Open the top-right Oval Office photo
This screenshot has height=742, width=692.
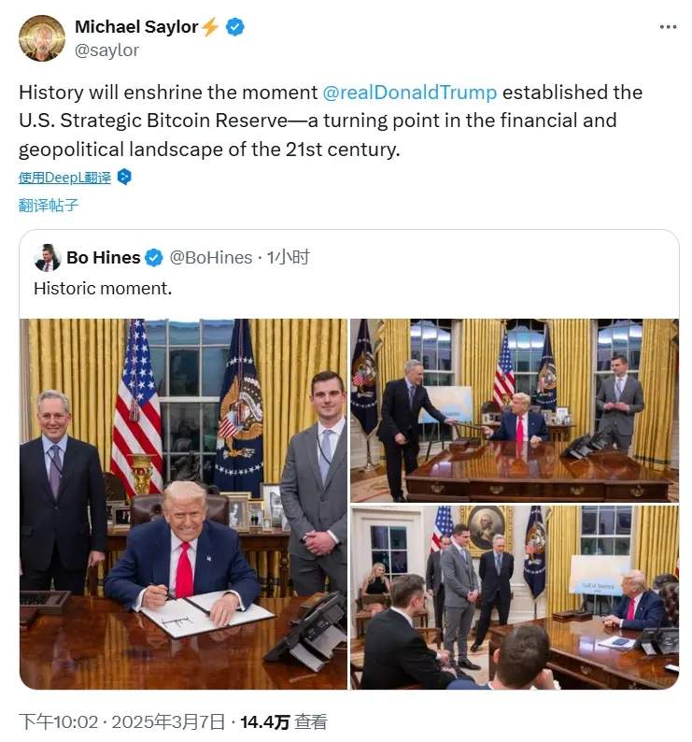(x=515, y=410)
